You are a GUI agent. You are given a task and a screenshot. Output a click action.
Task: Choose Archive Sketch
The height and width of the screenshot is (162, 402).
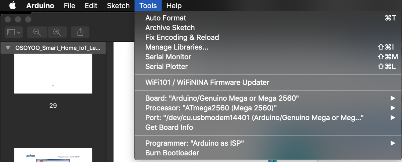170,28
